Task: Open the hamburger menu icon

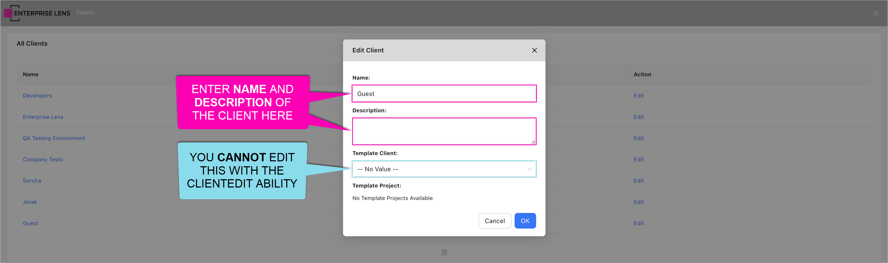Action: (876, 13)
